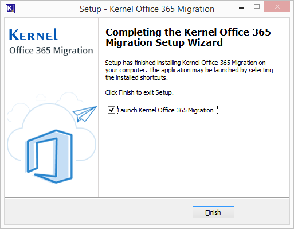
Task: Click the paper airplane icon
Action: pos(85,114)
